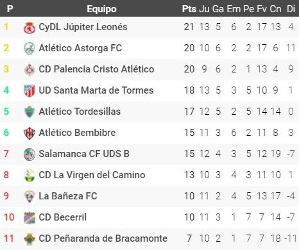Click the Fv goals-for column header
This screenshot has height=250, width=299.
262,9
